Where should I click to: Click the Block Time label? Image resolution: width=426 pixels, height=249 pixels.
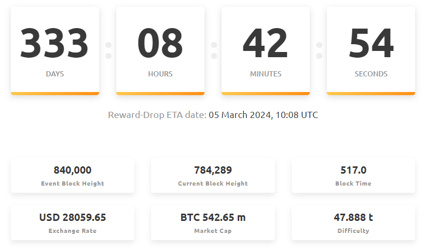[x=353, y=184]
